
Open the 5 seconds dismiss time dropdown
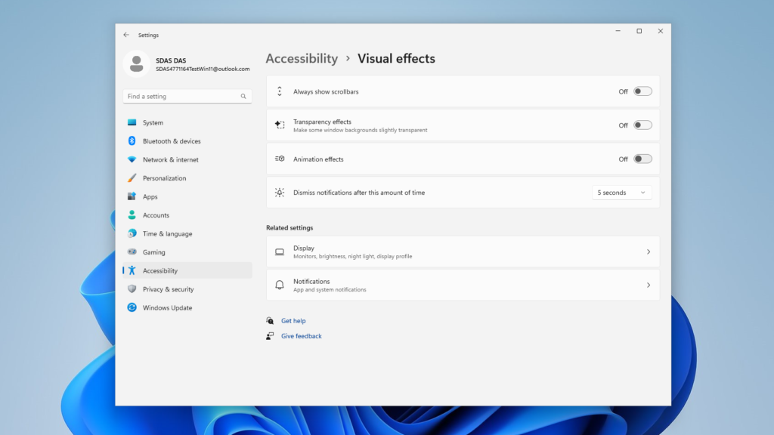pos(621,193)
